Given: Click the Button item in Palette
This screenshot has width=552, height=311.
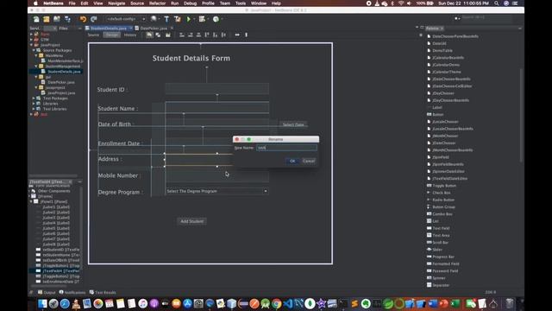Looking at the screenshot, I should point(437,115).
